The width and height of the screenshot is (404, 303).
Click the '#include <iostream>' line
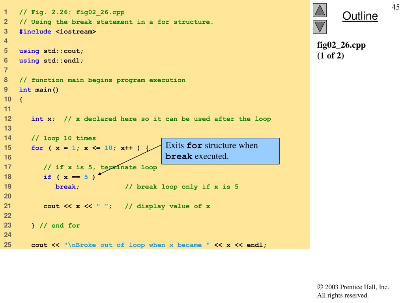(x=58, y=32)
